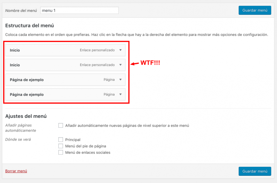
Task: Enable auto-add new top-level pages checkbox
Action: (61, 125)
